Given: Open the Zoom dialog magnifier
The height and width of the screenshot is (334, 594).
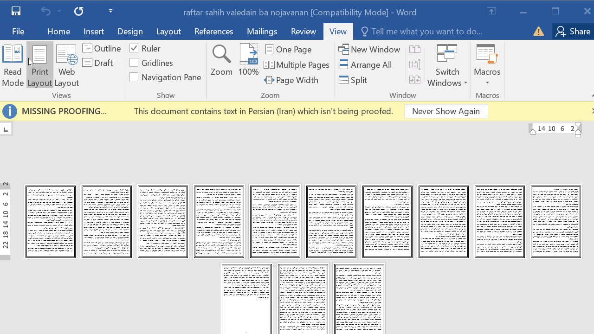Looking at the screenshot, I should tap(221, 60).
